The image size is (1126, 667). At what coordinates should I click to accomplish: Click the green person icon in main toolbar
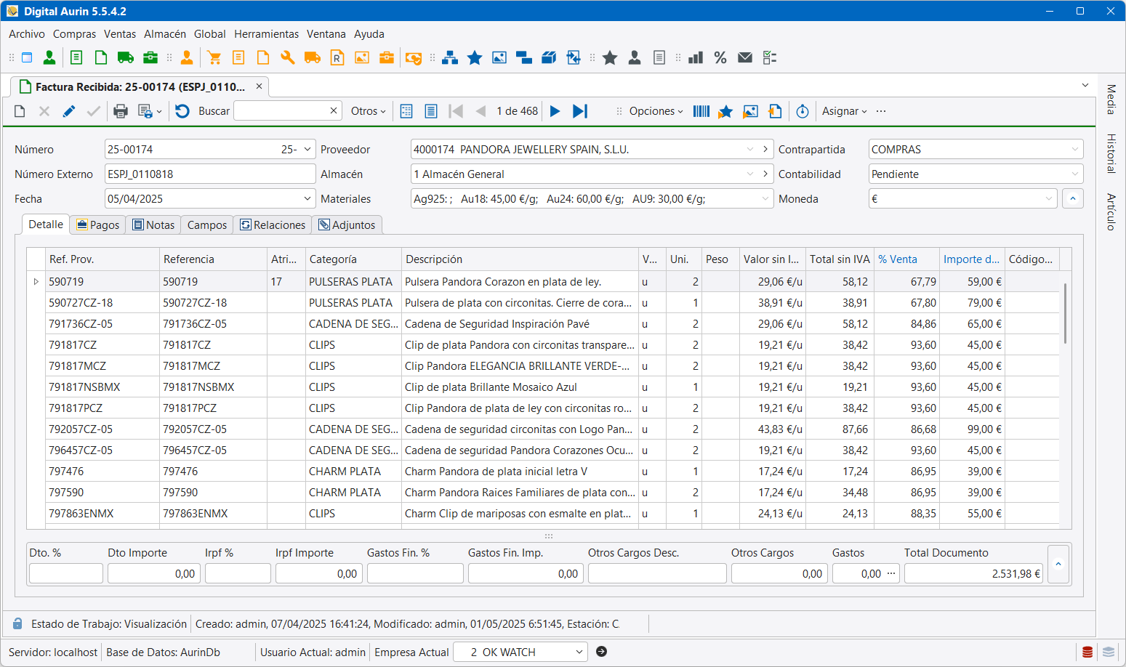(49, 57)
